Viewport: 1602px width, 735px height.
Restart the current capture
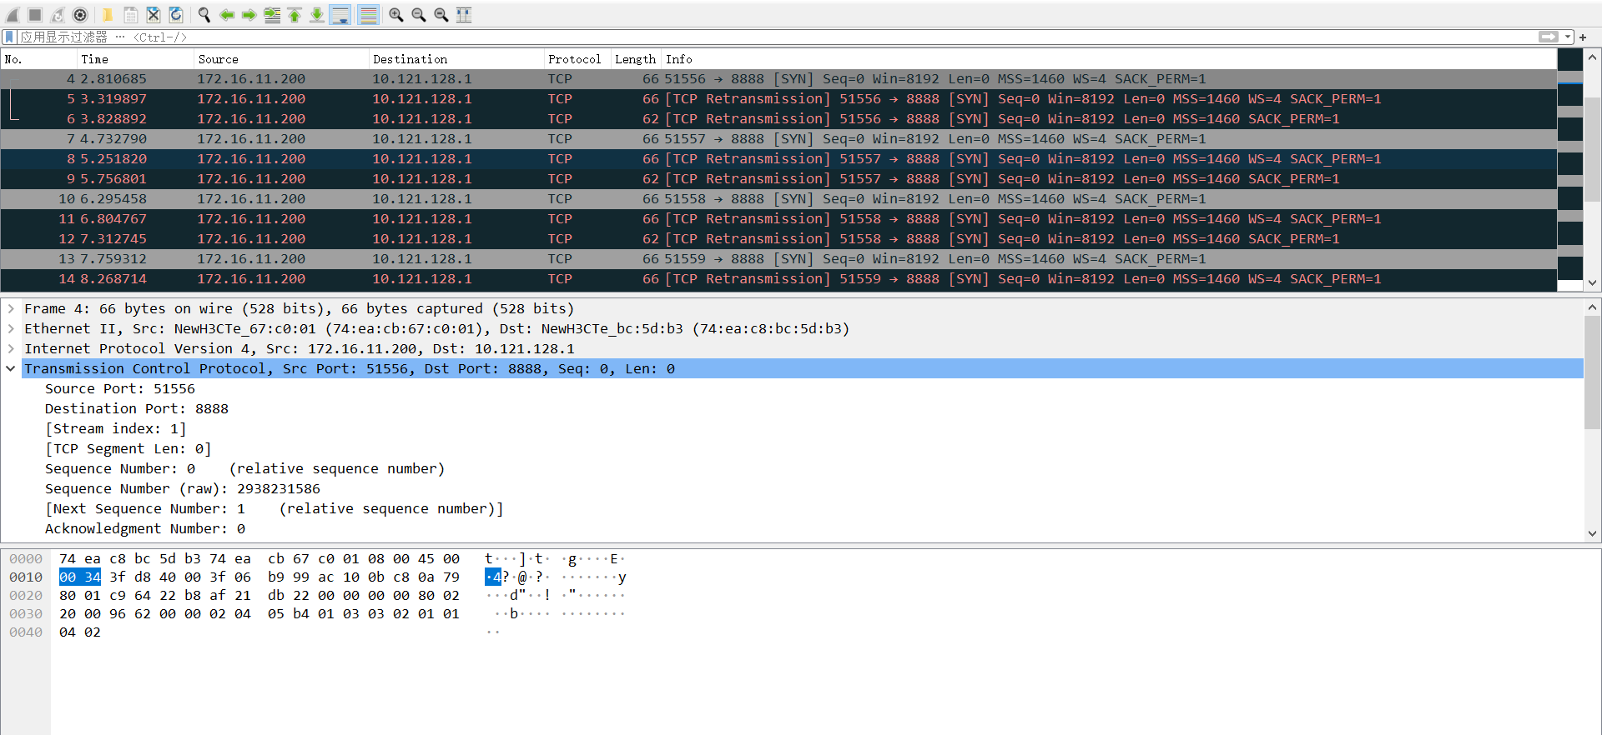click(x=58, y=15)
